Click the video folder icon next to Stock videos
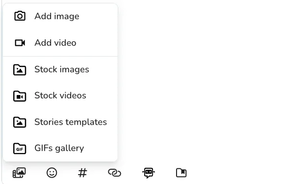The image size is (307, 184). click(x=20, y=96)
